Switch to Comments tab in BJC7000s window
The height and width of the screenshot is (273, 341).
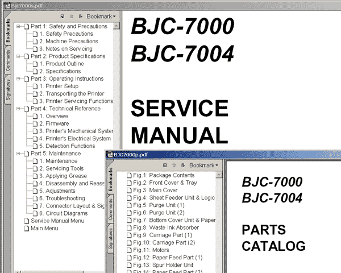pos(8,60)
